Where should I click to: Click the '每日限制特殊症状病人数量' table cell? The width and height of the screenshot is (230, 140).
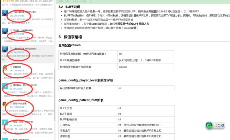tap(88, 88)
